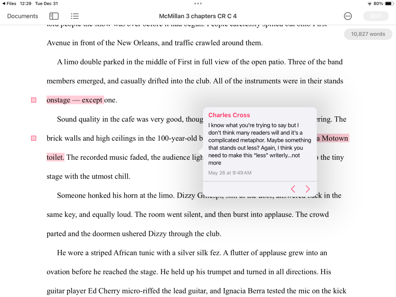Tap the EDIT button
The width and height of the screenshot is (396, 297).
[x=376, y=16]
